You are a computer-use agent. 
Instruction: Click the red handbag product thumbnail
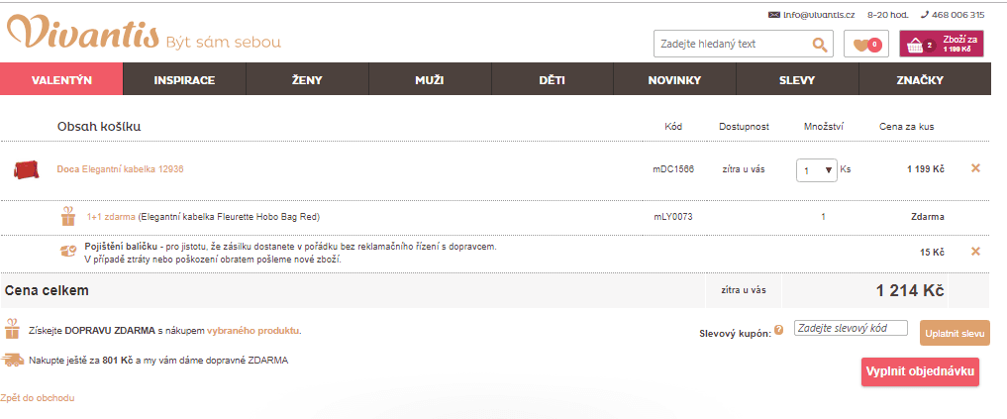click(25, 169)
